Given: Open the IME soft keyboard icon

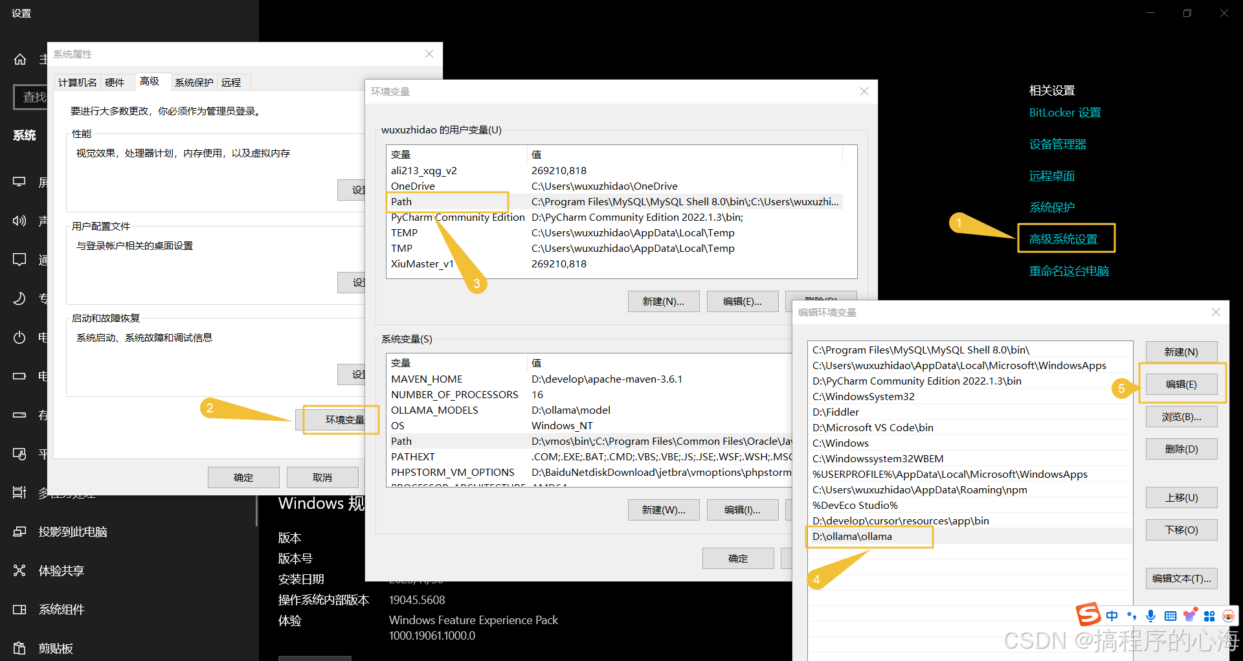Looking at the screenshot, I should click(x=1170, y=616).
